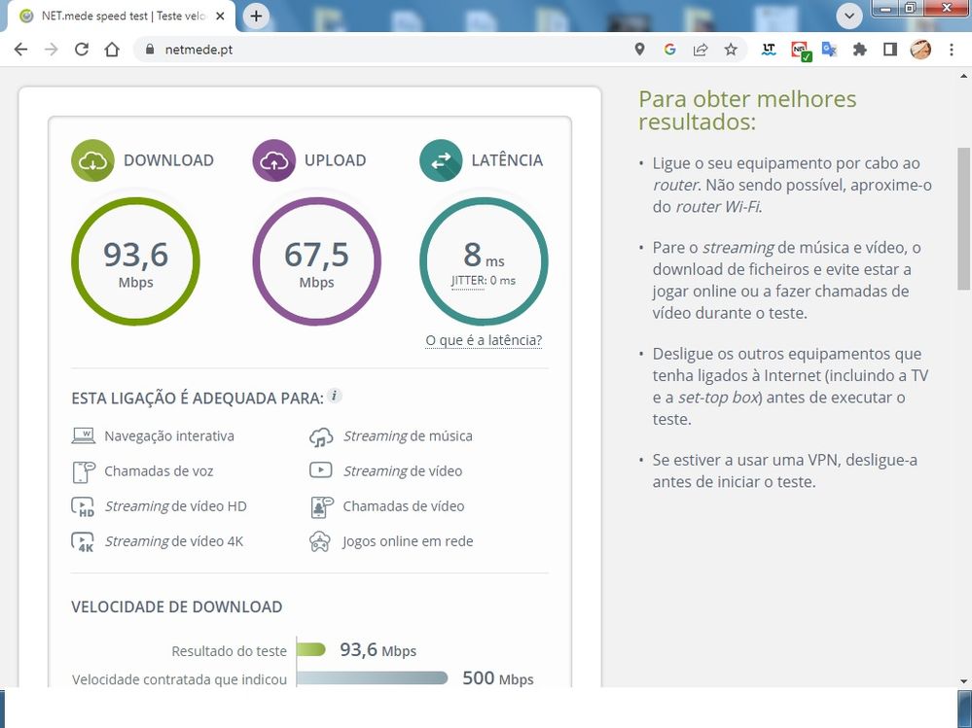
Task: Click the address bar showing netmede.pt
Action: coord(389,50)
